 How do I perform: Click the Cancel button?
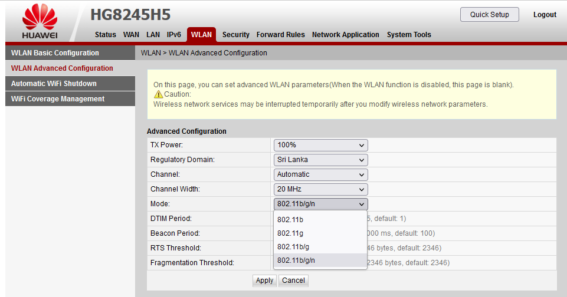[293, 280]
